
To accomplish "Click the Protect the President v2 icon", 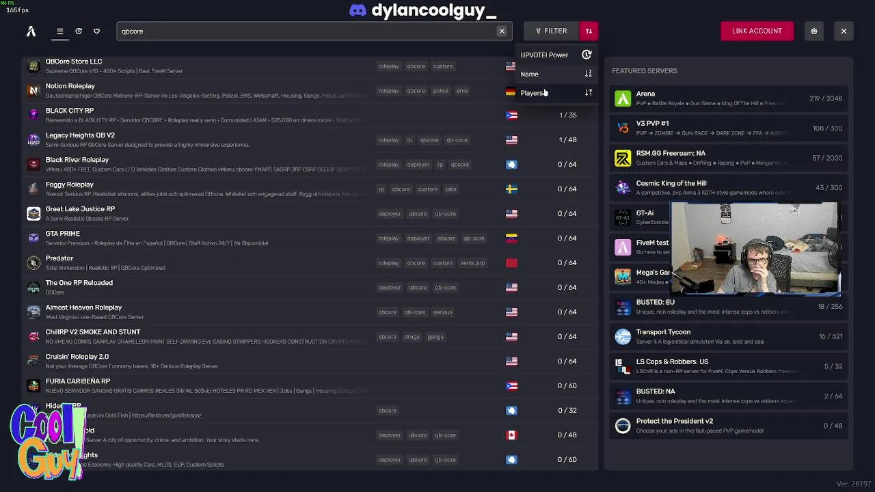I will click(x=623, y=426).
